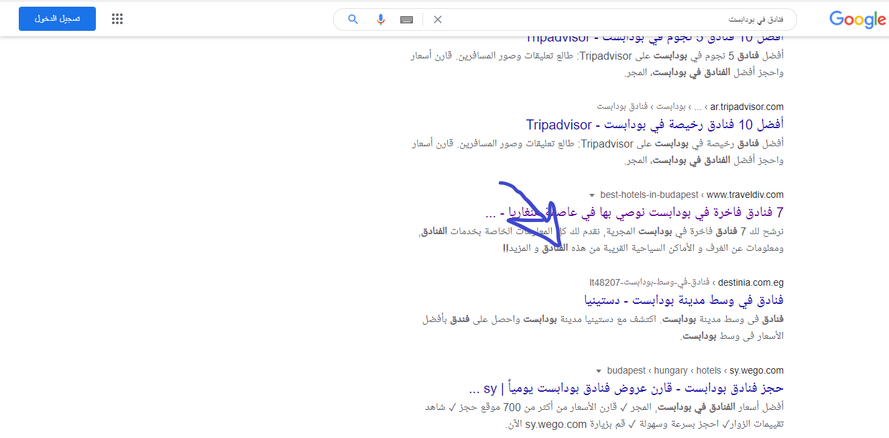Click the blue sign-in button

pyautogui.click(x=57, y=19)
